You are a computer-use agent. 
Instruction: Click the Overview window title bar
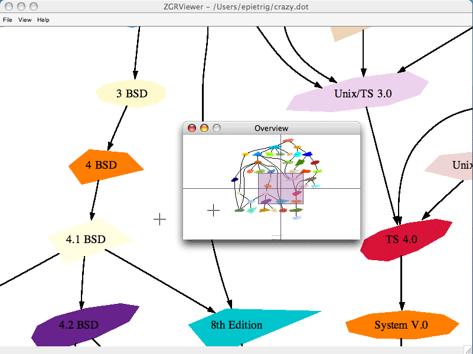click(272, 128)
